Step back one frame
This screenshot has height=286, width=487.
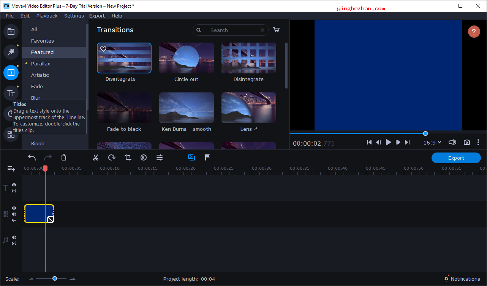pyautogui.click(x=378, y=142)
